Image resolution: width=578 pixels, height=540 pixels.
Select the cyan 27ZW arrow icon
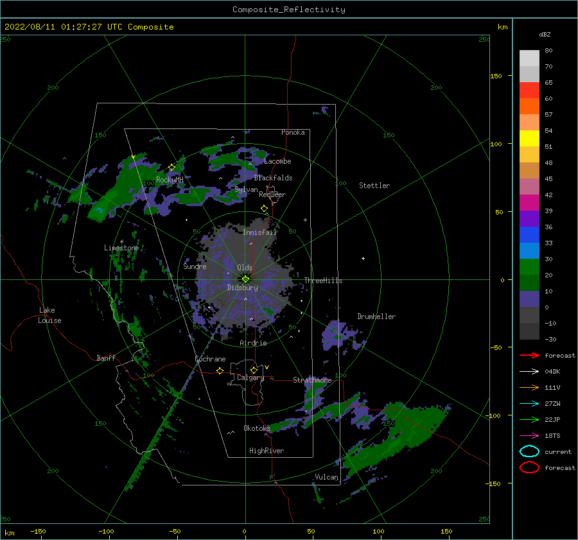(529, 404)
